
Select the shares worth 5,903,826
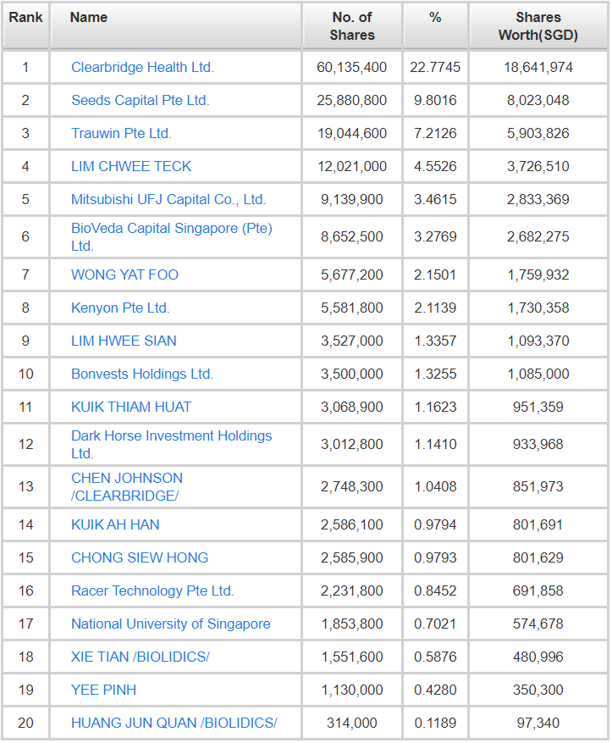click(x=538, y=134)
